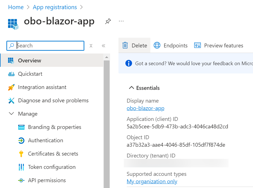Click the blue info icon in the feedback banner
Viewport: 253px width, 188px height.
(x=129, y=63)
